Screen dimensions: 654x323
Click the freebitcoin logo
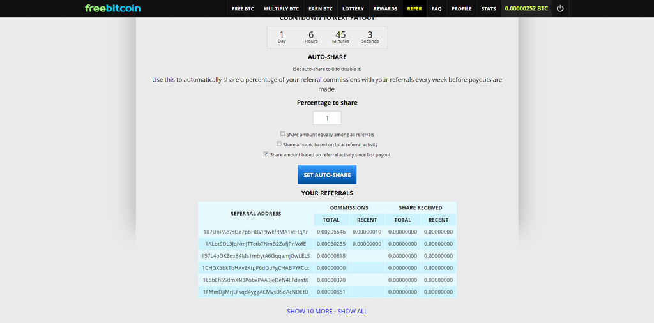point(113,8)
